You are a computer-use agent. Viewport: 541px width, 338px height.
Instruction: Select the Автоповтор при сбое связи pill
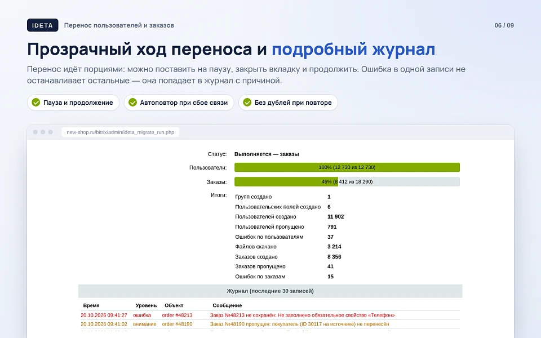[179, 103]
